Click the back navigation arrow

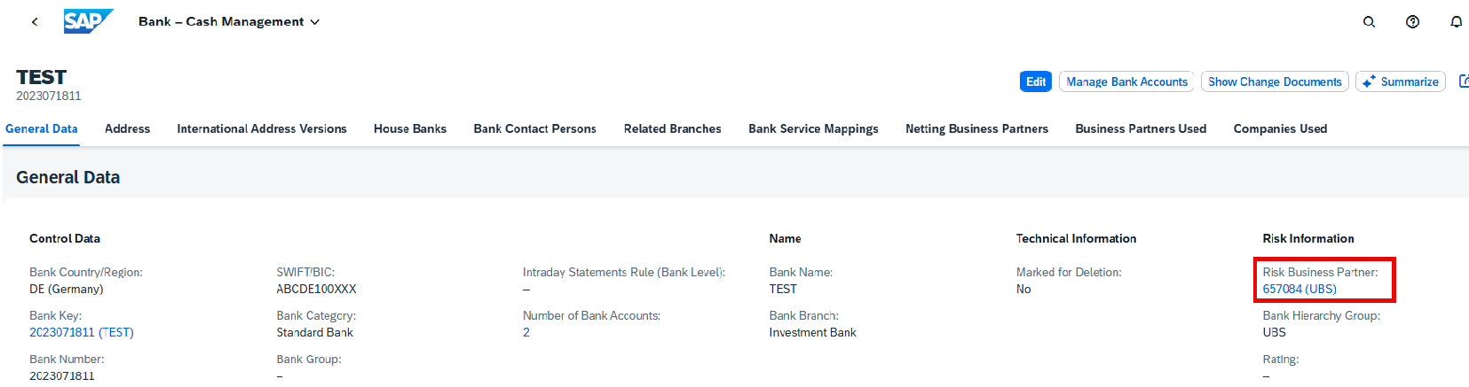tap(35, 21)
